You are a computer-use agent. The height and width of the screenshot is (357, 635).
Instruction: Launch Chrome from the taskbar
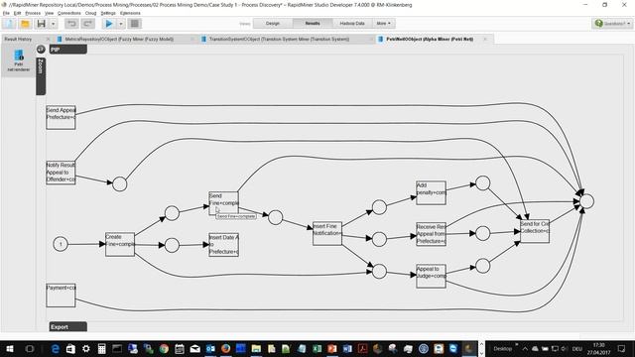coord(164,348)
